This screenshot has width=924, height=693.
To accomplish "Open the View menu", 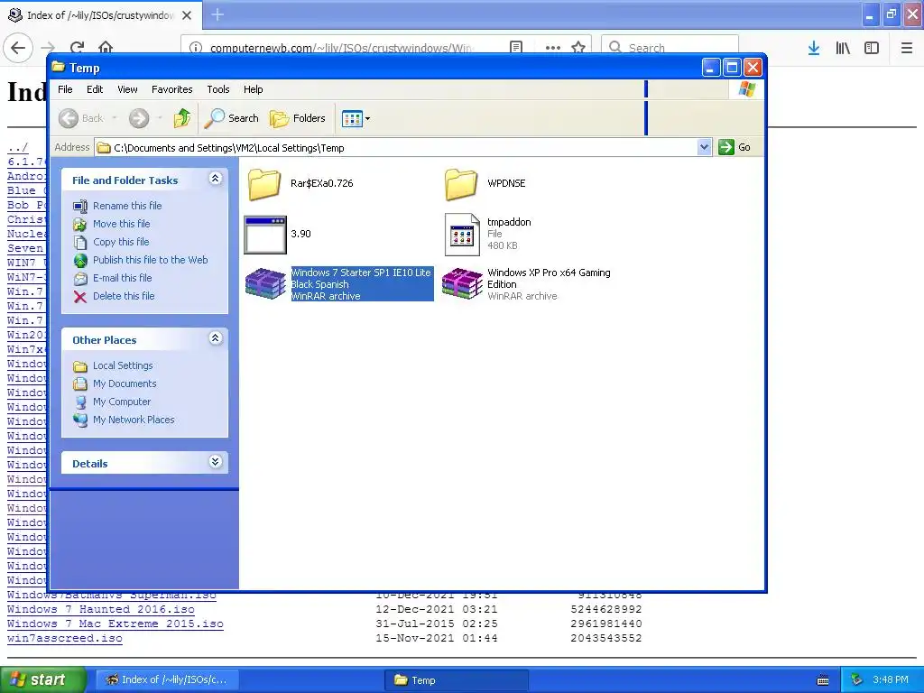I will (x=127, y=89).
